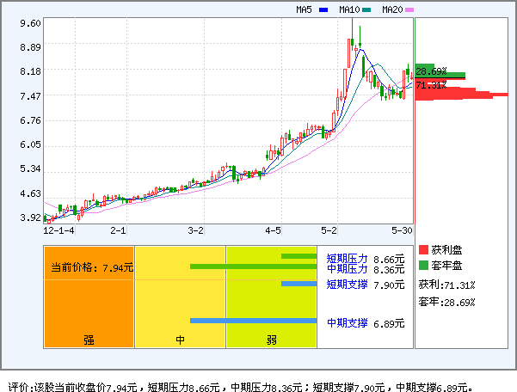Click the teal MA10 legend swatch
The height and width of the screenshot is (392, 517).
(367, 10)
